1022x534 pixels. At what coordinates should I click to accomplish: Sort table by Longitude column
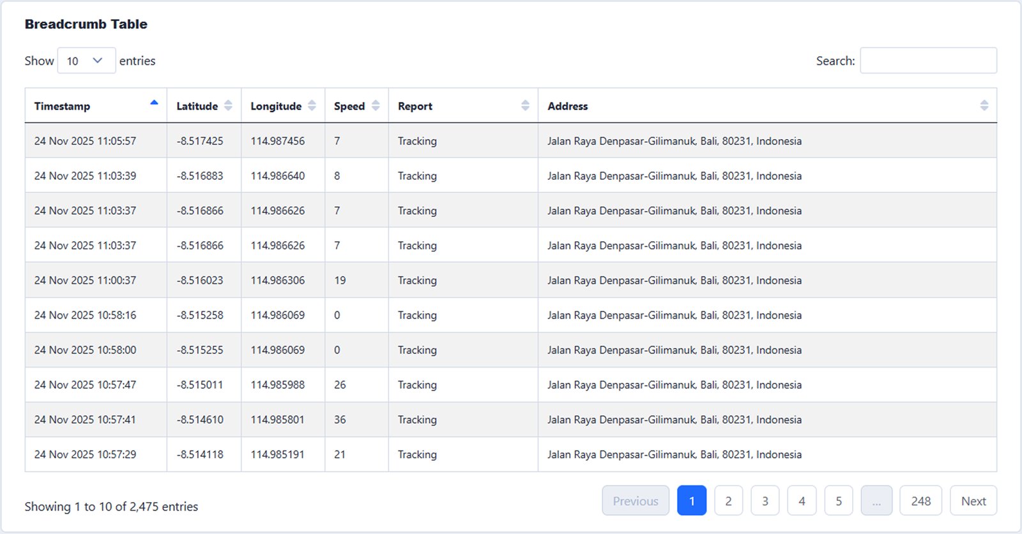pos(312,106)
